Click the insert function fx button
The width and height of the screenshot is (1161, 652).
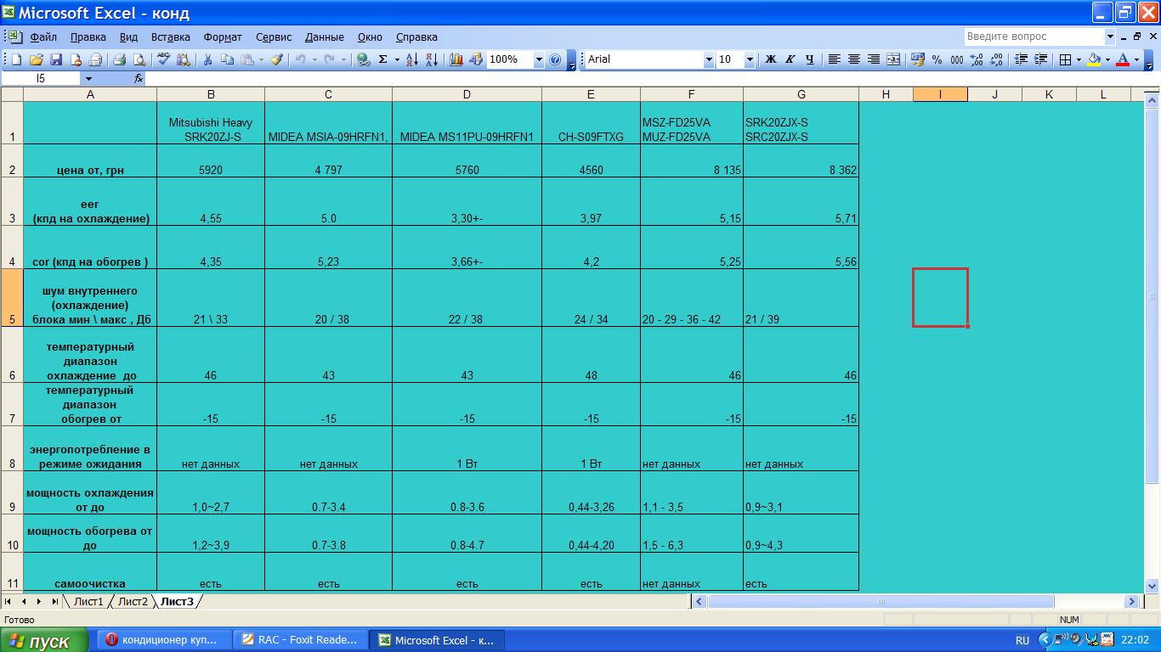(x=139, y=78)
